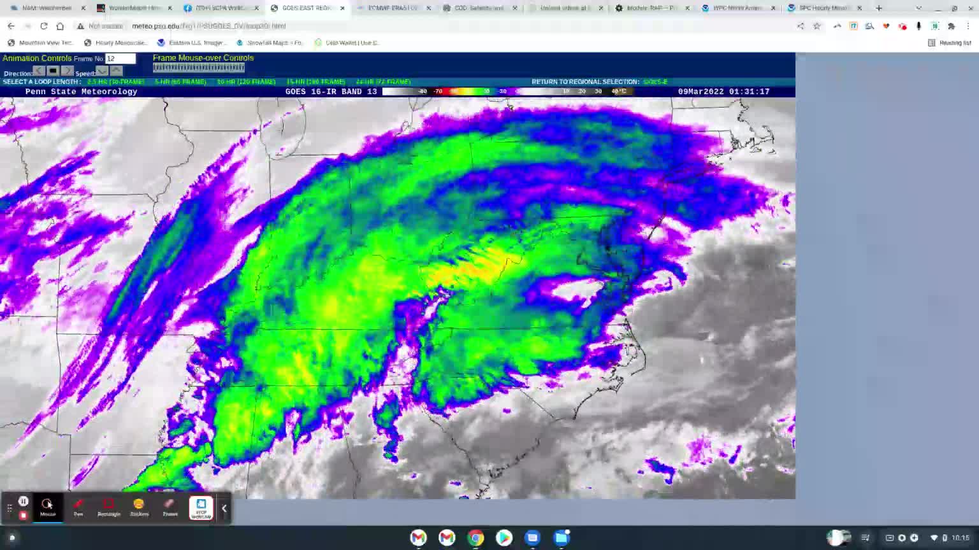
Task: Open Mountain View bookmark
Action: 41,43
